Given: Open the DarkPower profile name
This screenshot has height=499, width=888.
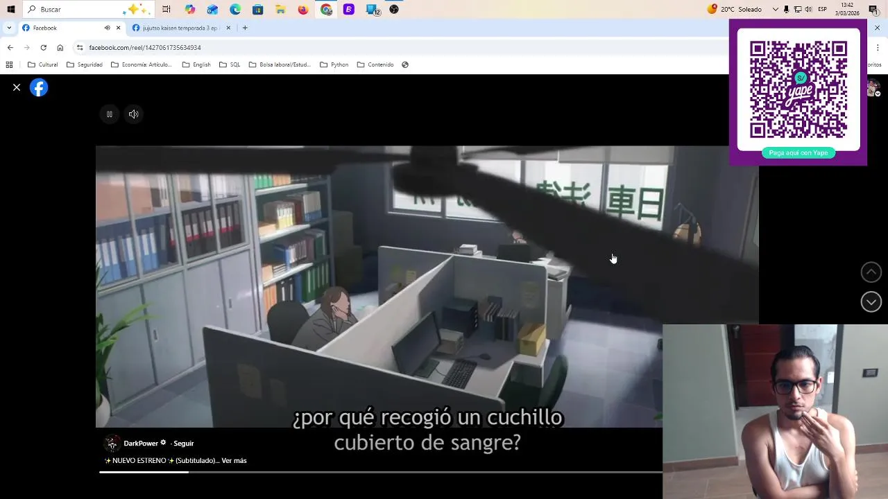Looking at the screenshot, I should (x=141, y=444).
